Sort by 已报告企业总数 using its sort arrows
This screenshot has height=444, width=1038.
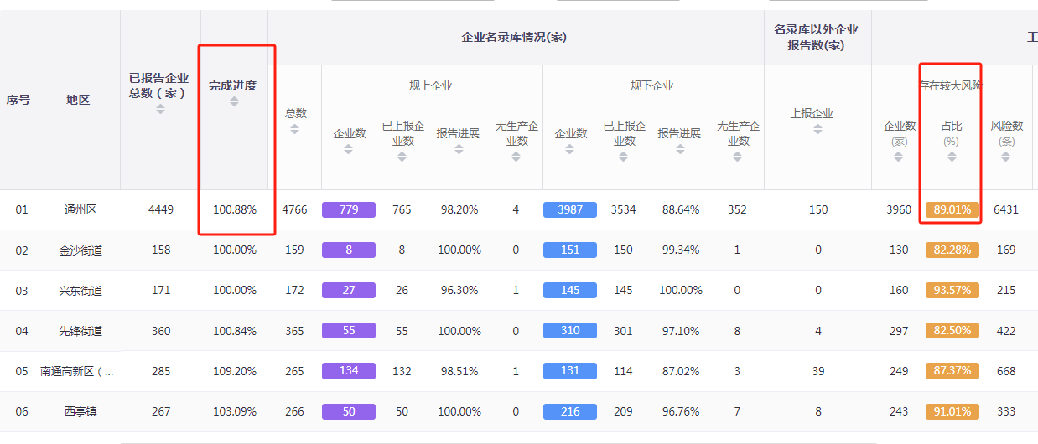click(x=160, y=109)
